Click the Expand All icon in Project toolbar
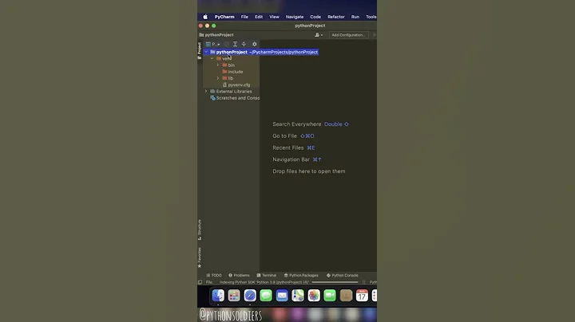Screen dimensions: 575x322 click(x=235, y=45)
